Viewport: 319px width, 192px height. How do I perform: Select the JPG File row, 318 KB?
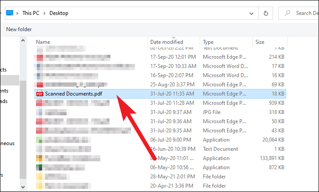(160, 112)
